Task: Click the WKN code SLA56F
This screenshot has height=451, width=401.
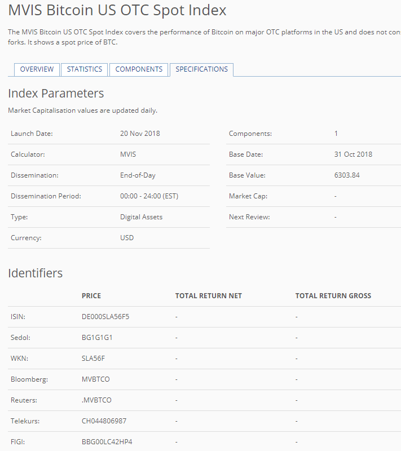Action: tap(93, 359)
